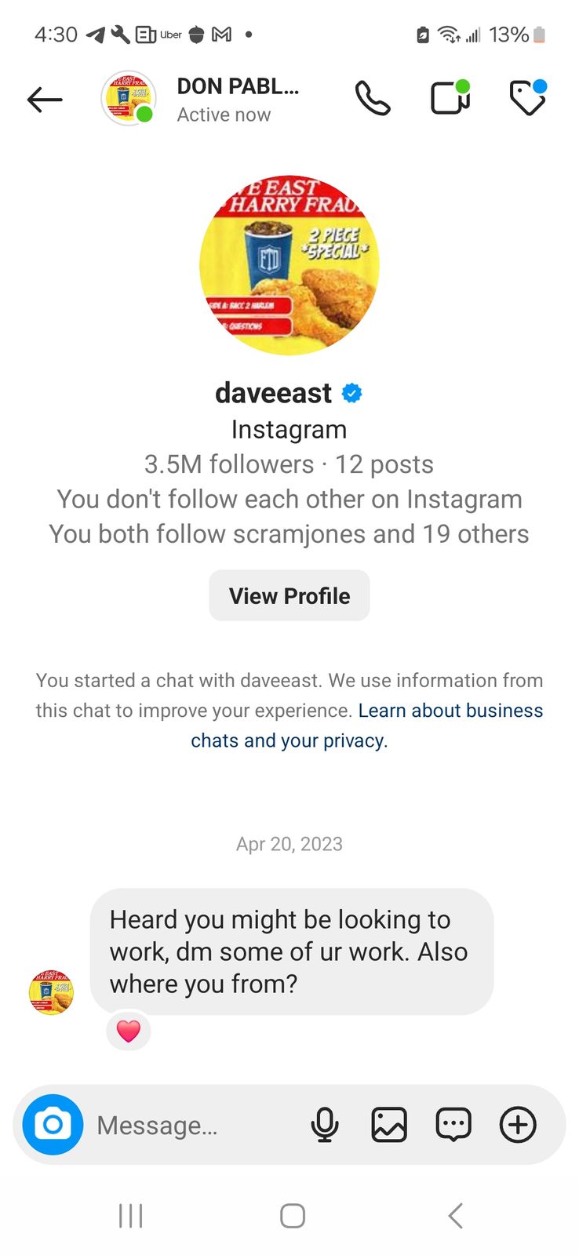
Task: Open the photo gallery picker icon
Action: click(x=389, y=1125)
